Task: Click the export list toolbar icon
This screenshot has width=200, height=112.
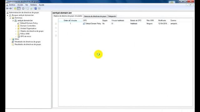Action: point(28,8)
